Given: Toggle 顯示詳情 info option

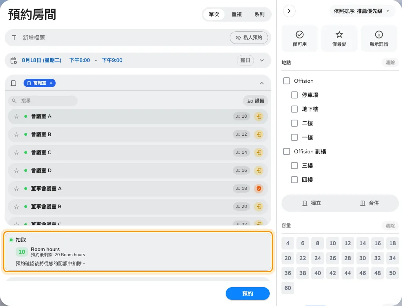Looking at the screenshot, I should pos(379,39).
